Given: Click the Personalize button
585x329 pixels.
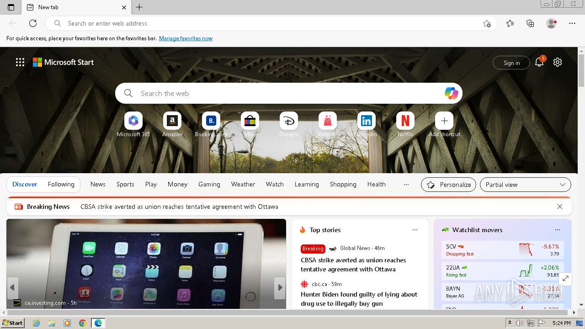Looking at the screenshot, I should [448, 185].
